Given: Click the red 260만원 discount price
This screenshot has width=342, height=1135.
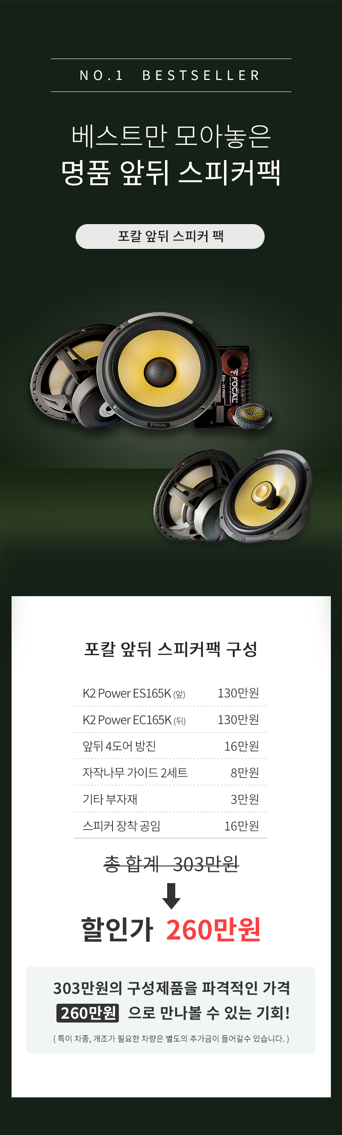Looking at the screenshot, I should [x=213, y=929].
